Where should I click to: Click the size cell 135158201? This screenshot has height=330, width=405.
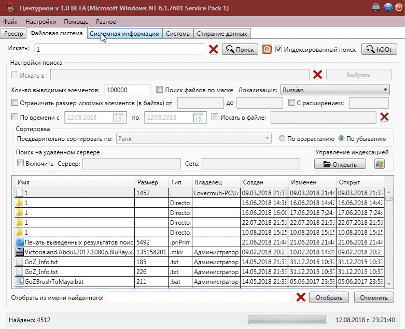click(151, 252)
